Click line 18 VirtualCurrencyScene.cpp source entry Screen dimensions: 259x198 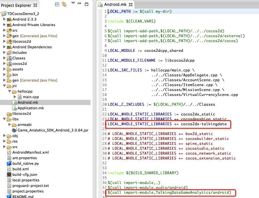195,95
